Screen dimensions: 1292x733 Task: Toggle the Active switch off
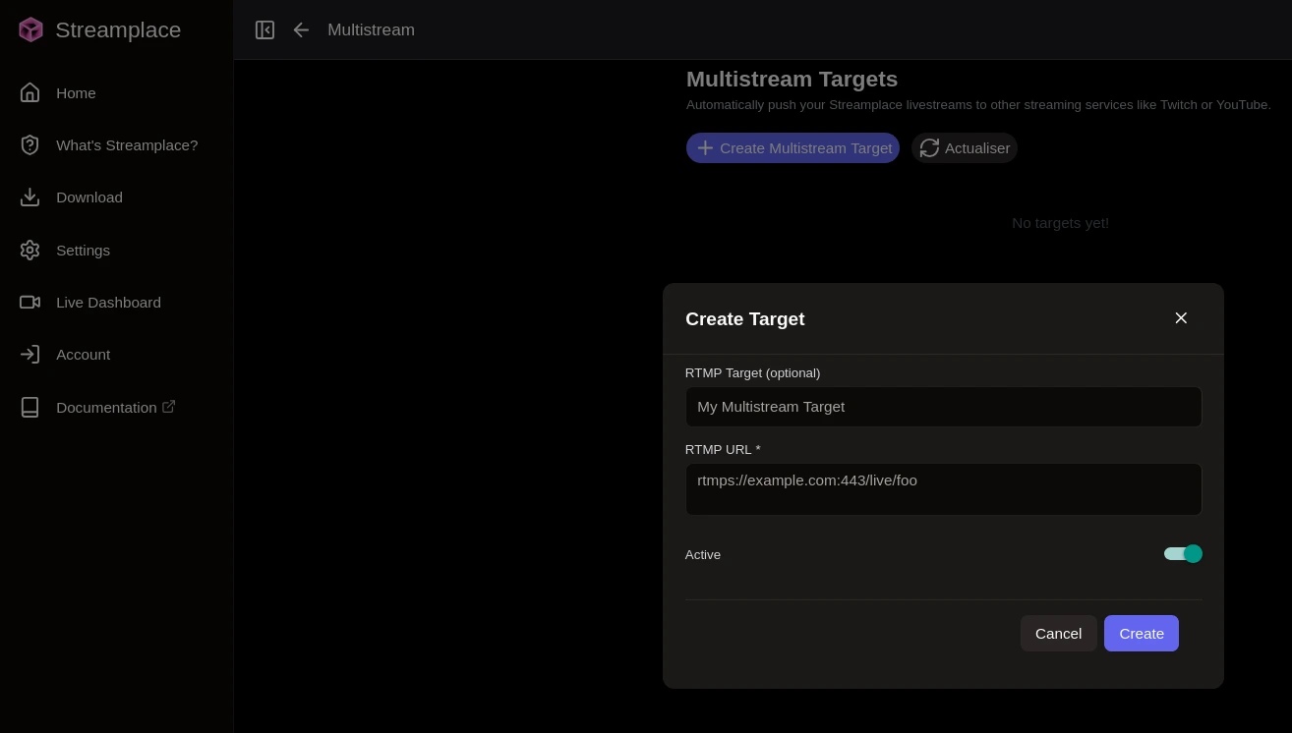click(x=1183, y=554)
